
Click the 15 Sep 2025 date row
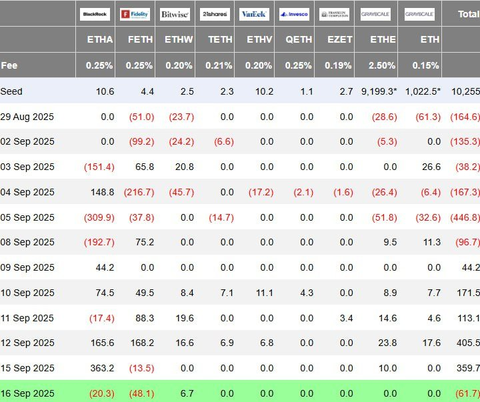[x=27, y=368]
